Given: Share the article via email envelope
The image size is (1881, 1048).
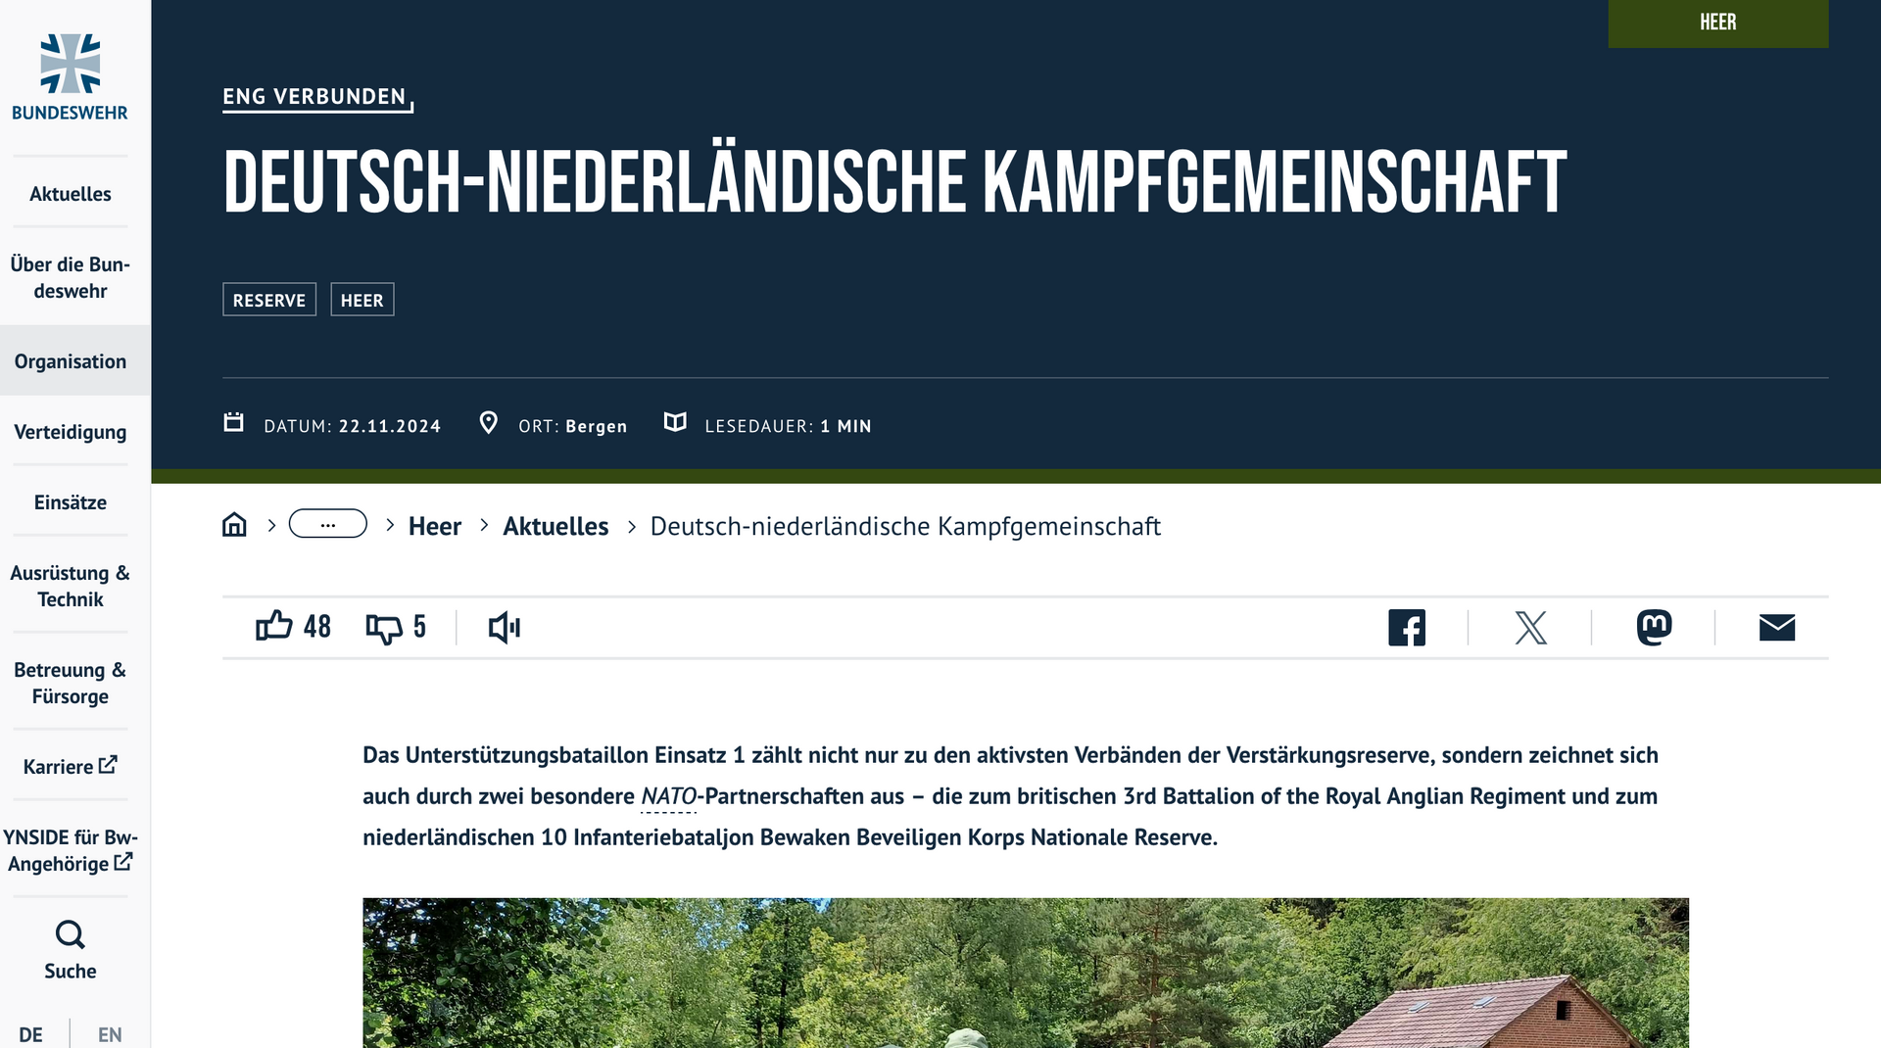Looking at the screenshot, I should (x=1777, y=627).
